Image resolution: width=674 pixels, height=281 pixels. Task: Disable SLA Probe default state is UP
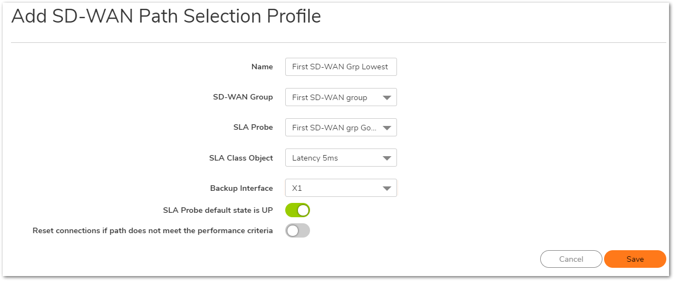(x=297, y=210)
